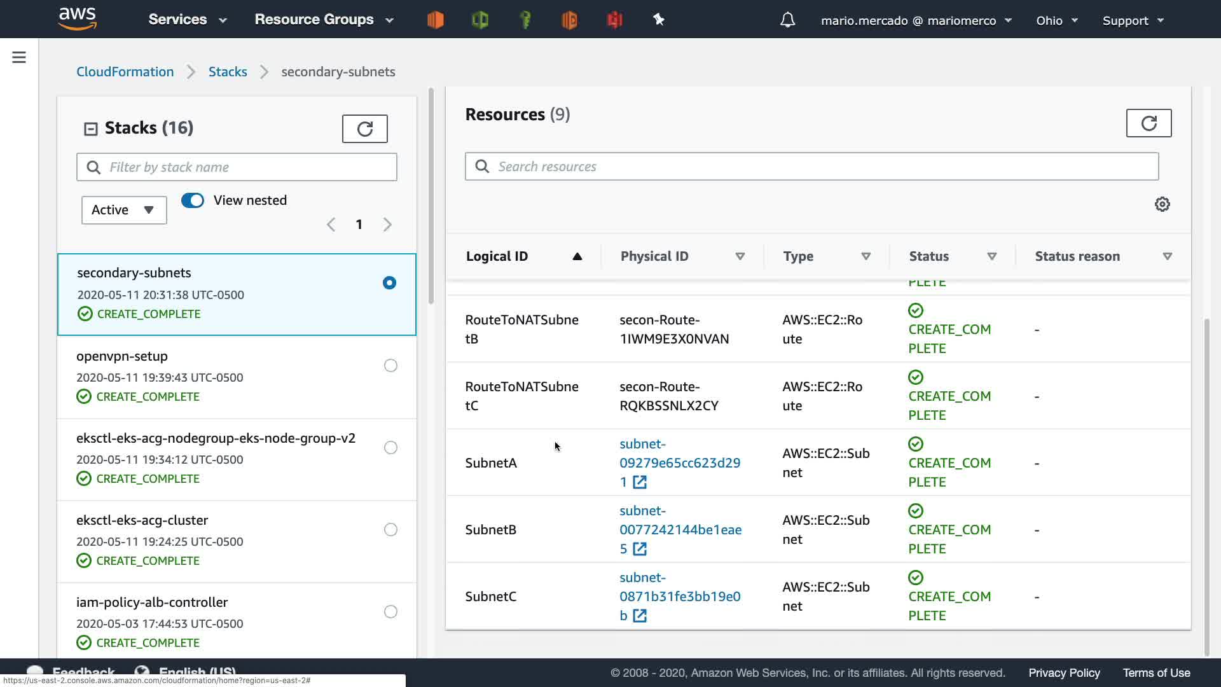The image size is (1221, 687).
Task: Open the Services menu
Action: tap(187, 20)
